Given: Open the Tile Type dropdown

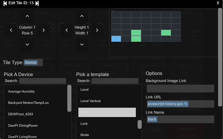Looking at the screenshot, I should (33, 62).
